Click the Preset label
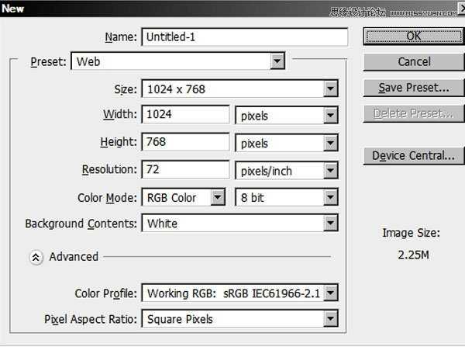This screenshot has height=347, width=465. click(x=48, y=62)
